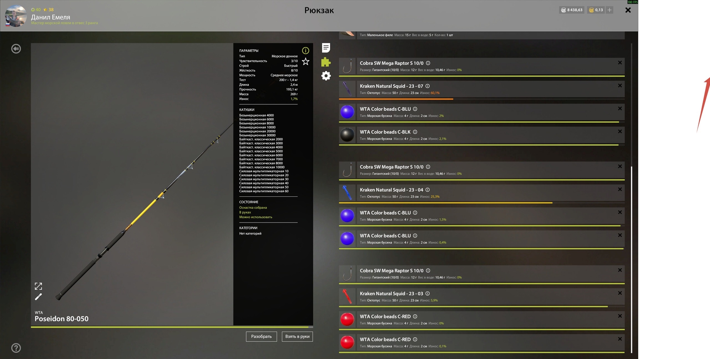Screen dimensions: 710x359
Task: Click the 193,1 кг strength value
Action: [292, 89]
